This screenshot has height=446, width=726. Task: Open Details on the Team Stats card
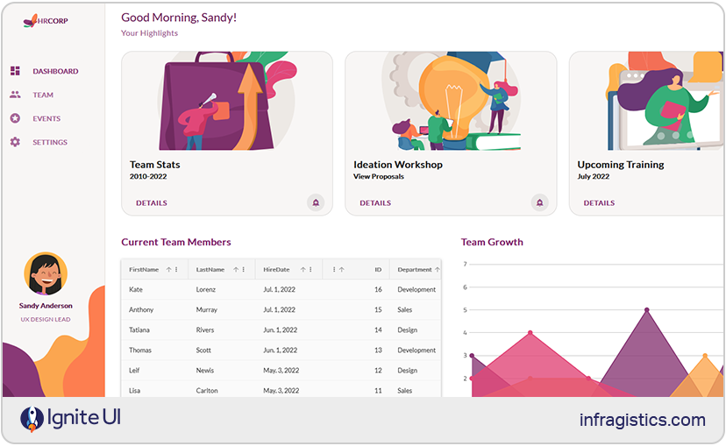click(x=151, y=203)
